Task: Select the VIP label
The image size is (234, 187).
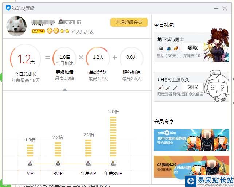Action: click(30, 174)
